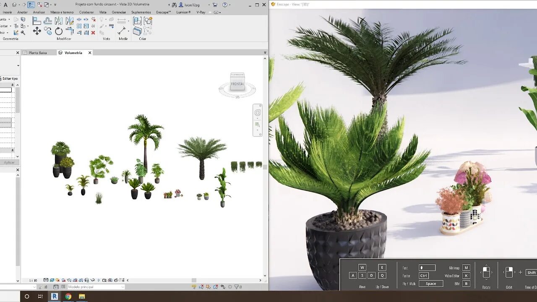Viewport: 537px width, 302px height.
Task: Click the Cortana circle on taskbar
Action: click(x=27, y=296)
